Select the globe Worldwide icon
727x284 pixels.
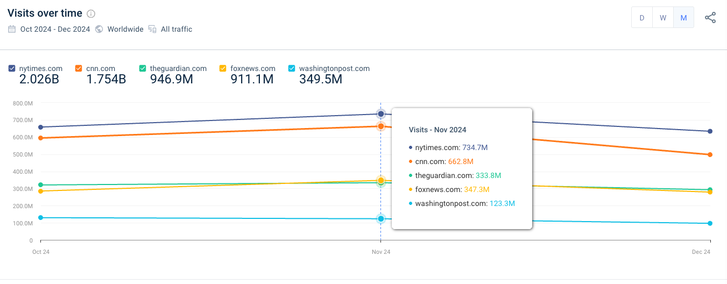tap(99, 29)
